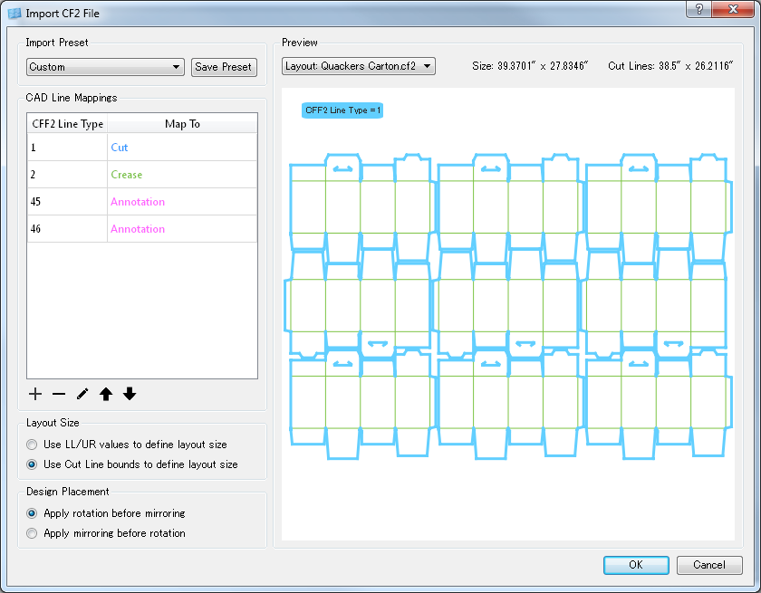Click the pencil edit mapping icon
Screen dimensions: 761x593
click(82, 394)
